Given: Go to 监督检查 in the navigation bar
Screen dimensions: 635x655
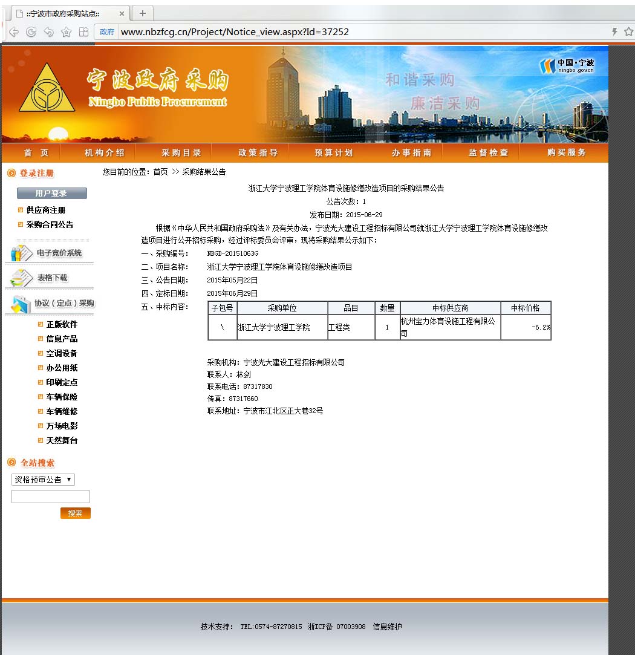Looking at the screenshot, I should pos(488,153).
